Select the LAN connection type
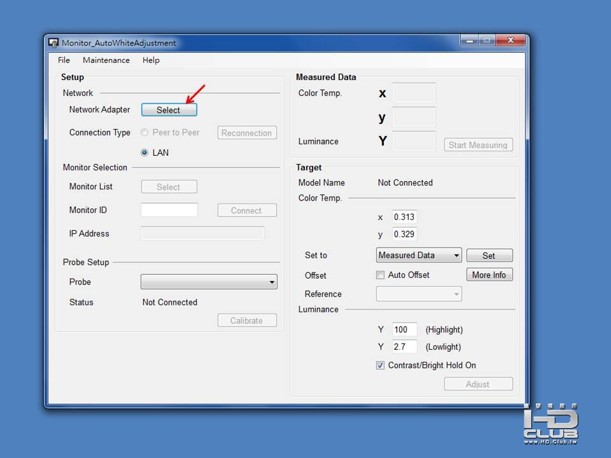The height and width of the screenshot is (458, 611). point(144,152)
